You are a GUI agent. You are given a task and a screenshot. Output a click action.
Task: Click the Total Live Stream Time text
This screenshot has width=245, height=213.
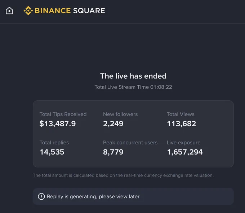click(x=133, y=87)
